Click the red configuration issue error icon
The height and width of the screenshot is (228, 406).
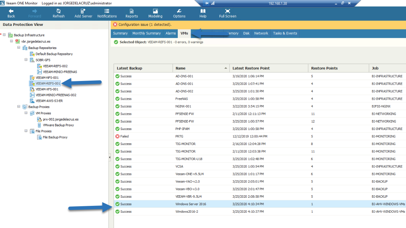[x=115, y=25]
